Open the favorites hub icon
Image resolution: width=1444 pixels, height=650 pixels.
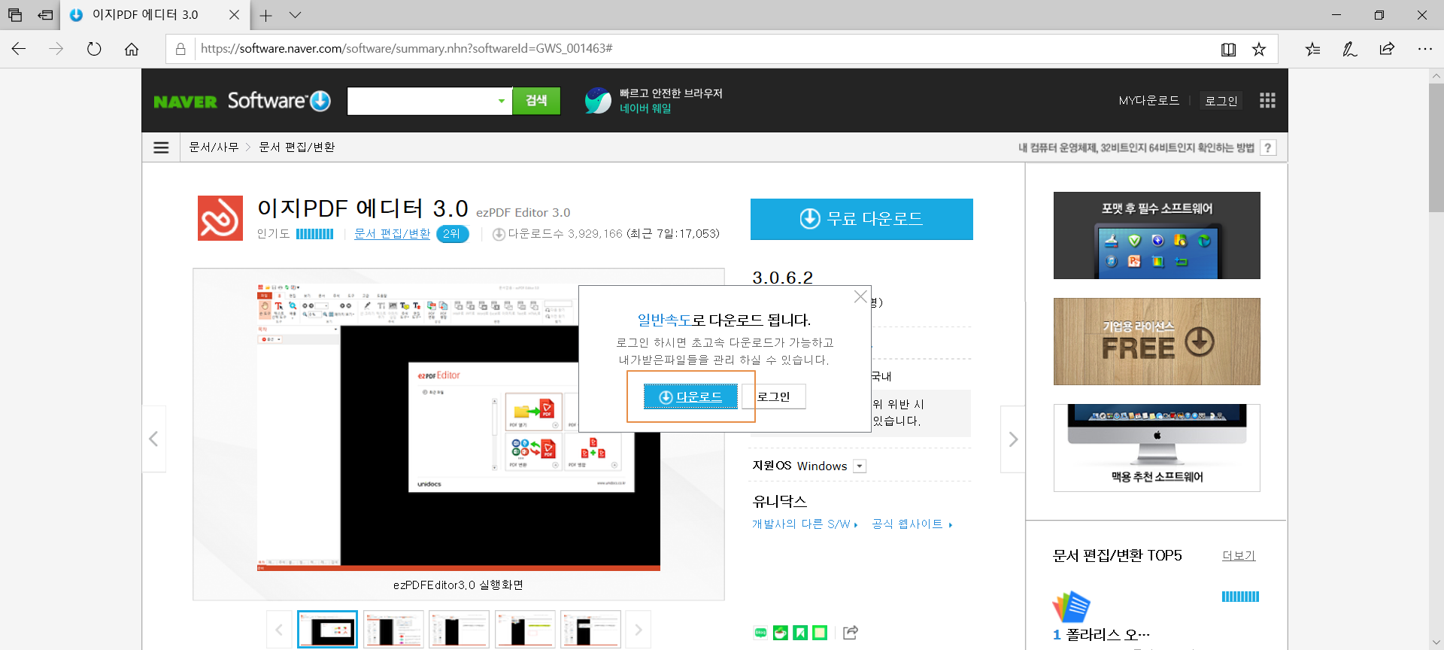1312,49
